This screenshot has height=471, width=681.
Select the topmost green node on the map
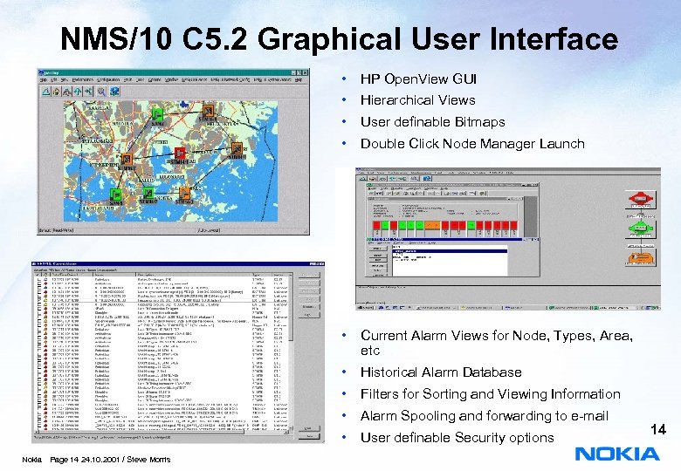point(158,114)
